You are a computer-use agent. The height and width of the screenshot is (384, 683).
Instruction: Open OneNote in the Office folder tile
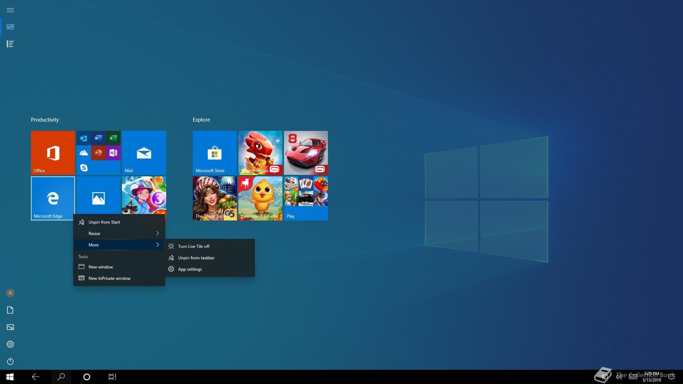pos(113,153)
